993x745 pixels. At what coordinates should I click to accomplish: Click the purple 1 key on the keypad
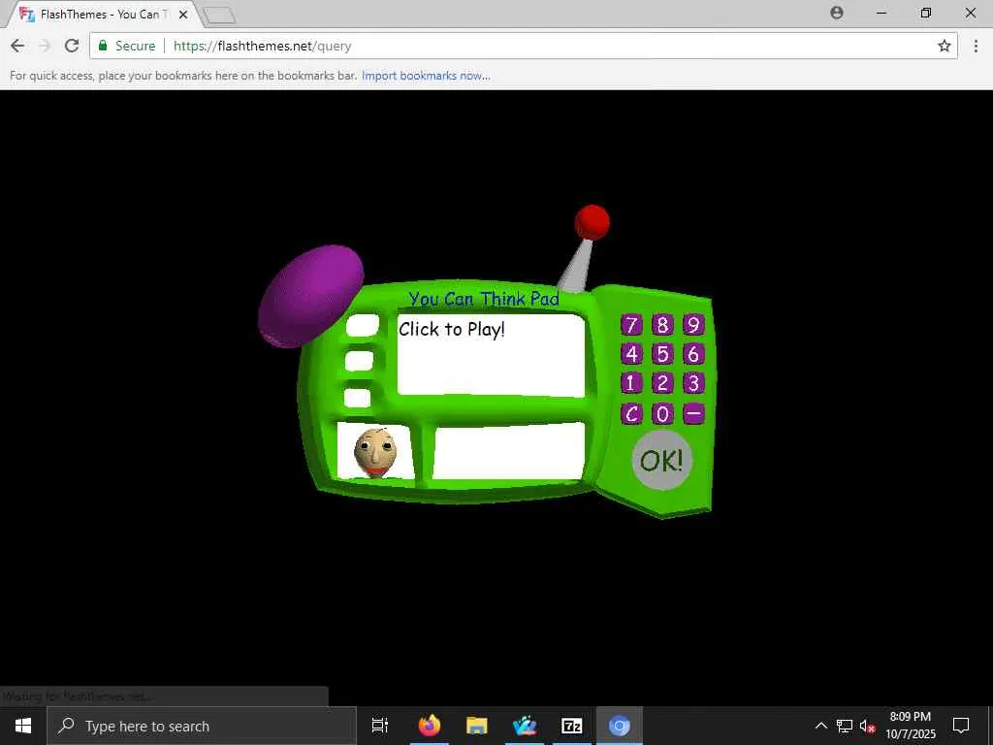[x=630, y=383]
